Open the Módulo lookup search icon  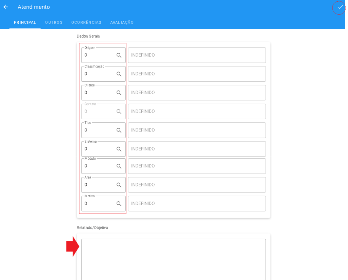click(119, 166)
